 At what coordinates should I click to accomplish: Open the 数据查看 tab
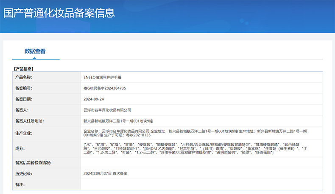35,51
